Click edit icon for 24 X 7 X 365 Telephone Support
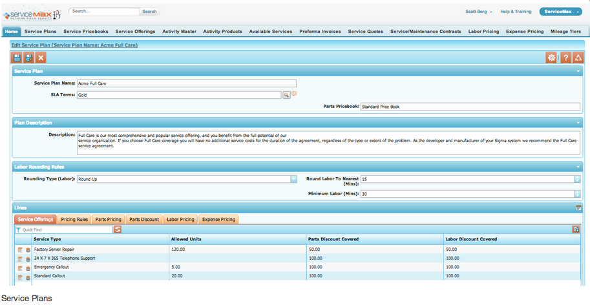This screenshot has height=307, width=590. [x=20, y=259]
